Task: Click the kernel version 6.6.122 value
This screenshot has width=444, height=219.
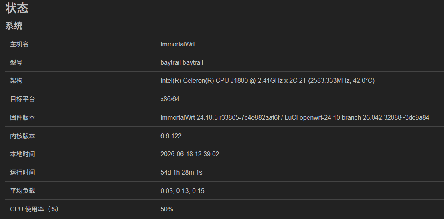Action: [171, 136]
